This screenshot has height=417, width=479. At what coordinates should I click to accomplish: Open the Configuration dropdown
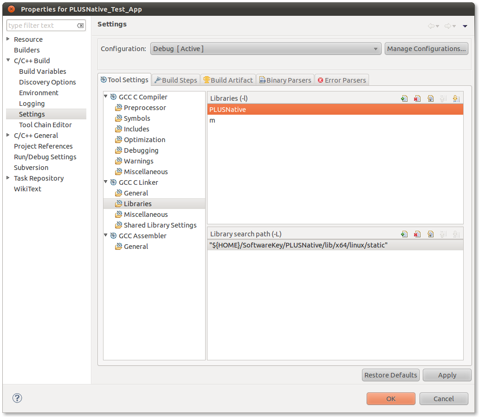click(265, 49)
